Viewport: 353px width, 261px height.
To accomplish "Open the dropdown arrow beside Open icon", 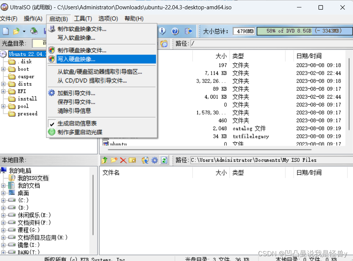I will (x=24, y=31).
